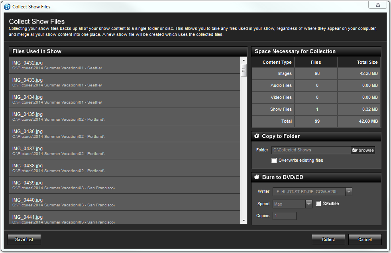Image resolution: width=391 pixels, height=253 pixels.
Task: Click the Folder path input field
Action: pyautogui.click(x=311, y=150)
